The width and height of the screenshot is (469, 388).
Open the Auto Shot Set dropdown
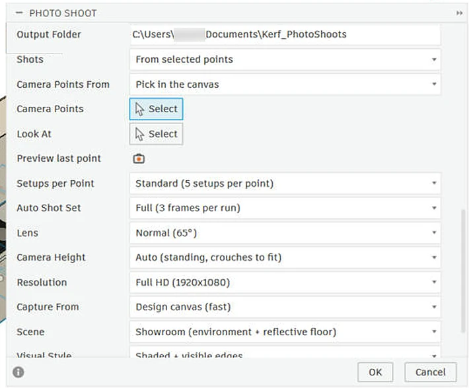(285, 208)
